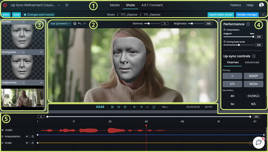The height and width of the screenshot is (152, 268).
Task: Click the Scale track keyframe circle
Action: [2, 143]
